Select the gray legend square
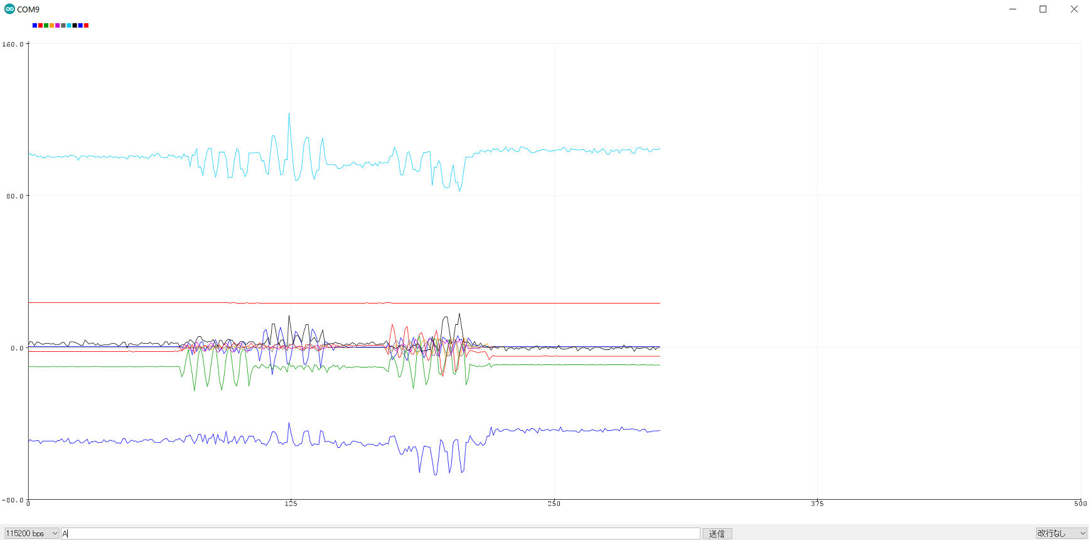The height and width of the screenshot is (540, 1089). [x=63, y=26]
